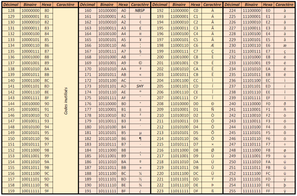
Task: Select the NBSP character cell
Action: point(140,11)
